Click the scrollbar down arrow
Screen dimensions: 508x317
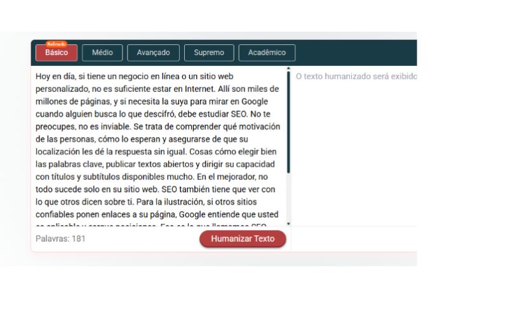288,224
